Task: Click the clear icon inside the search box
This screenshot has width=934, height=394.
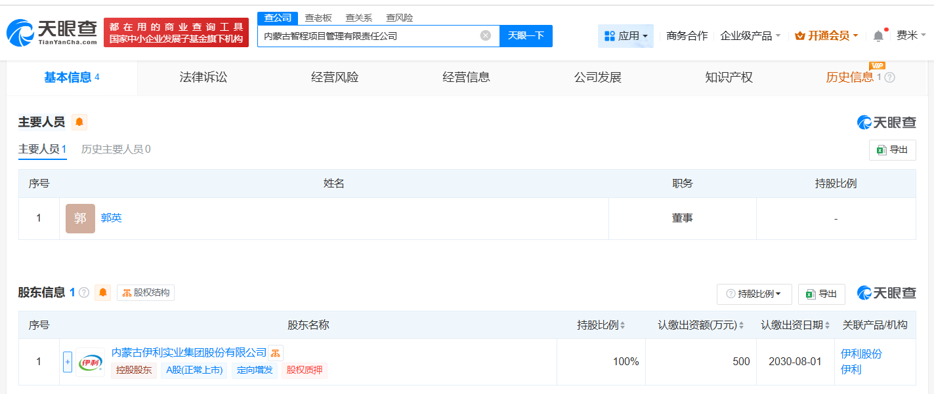Action: [x=484, y=36]
